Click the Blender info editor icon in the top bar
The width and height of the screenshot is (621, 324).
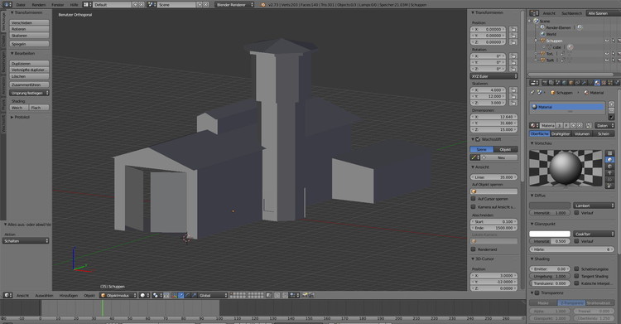[7, 5]
